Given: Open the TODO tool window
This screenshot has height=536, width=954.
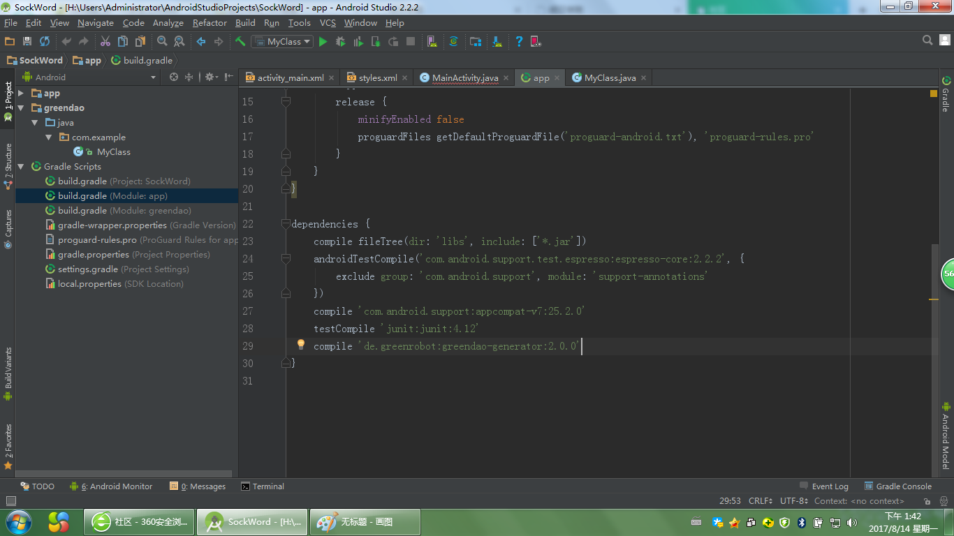Looking at the screenshot, I should 38,486.
